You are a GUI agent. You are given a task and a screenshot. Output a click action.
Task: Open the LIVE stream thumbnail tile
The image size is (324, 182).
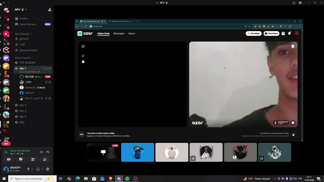click(x=103, y=152)
